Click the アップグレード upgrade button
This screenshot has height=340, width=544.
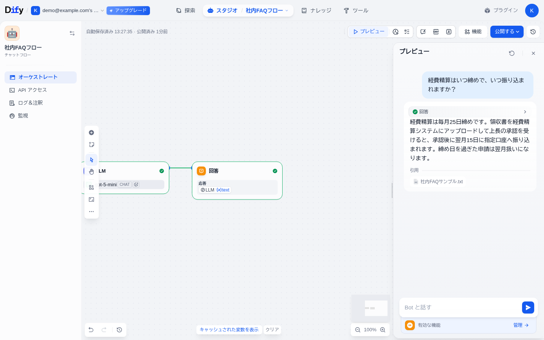coord(128,11)
